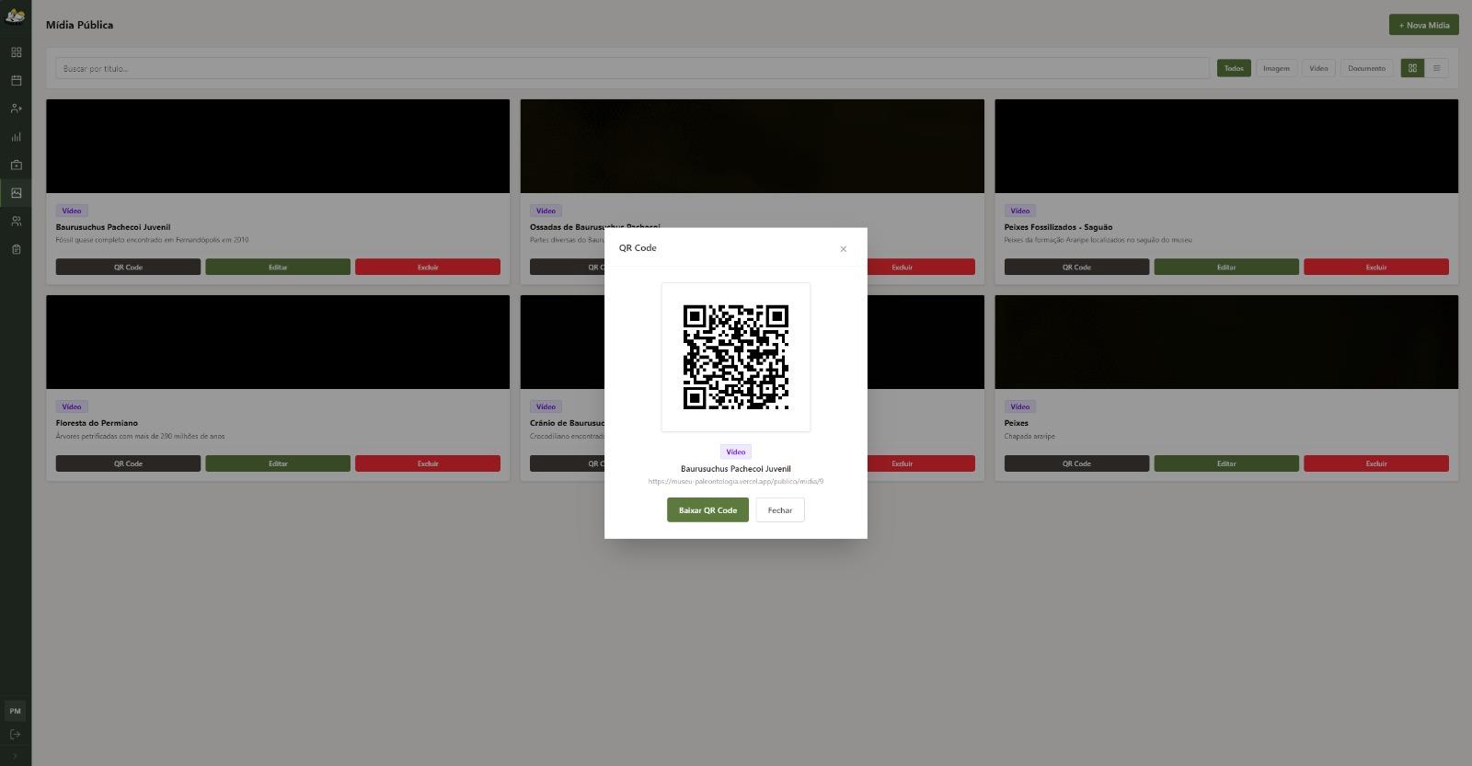Image resolution: width=1472 pixels, height=766 pixels.
Task: Click the Buscar por título search field
Action: tap(631, 68)
